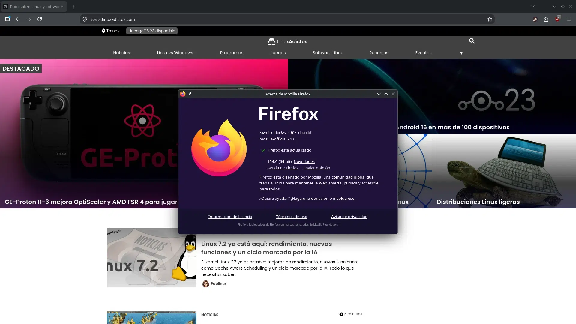Click the 5 minutos reading time clock icon
The image size is (576, 324).
coord(341,314)
